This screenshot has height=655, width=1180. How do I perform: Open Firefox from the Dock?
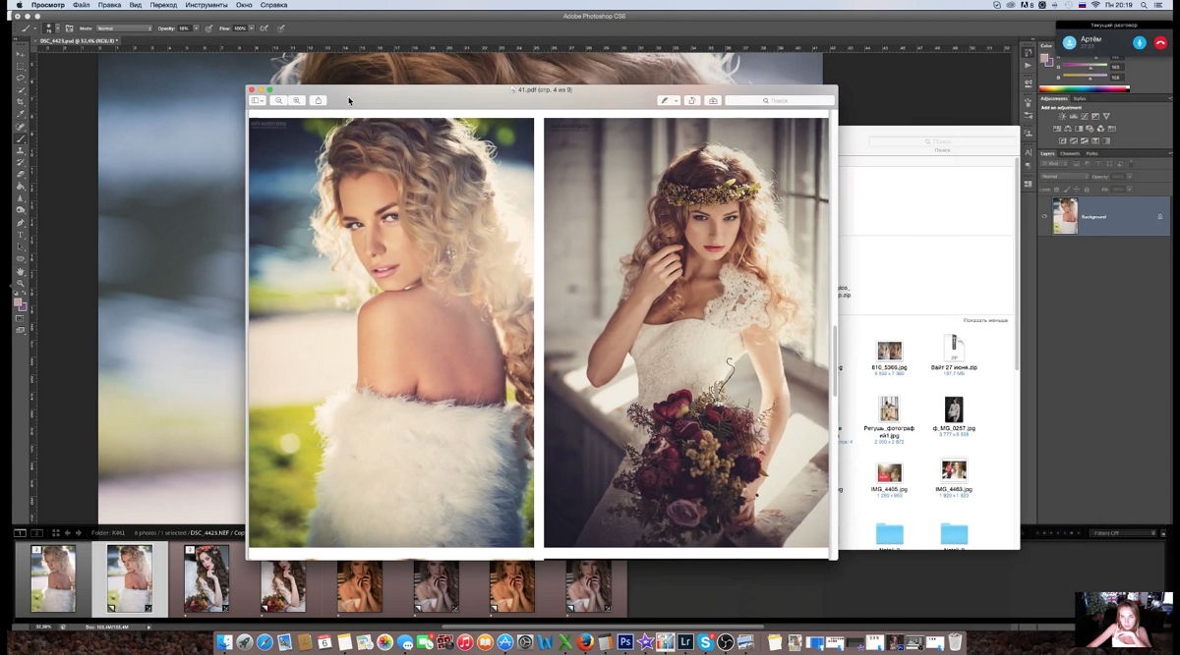(x=585, y=642)
